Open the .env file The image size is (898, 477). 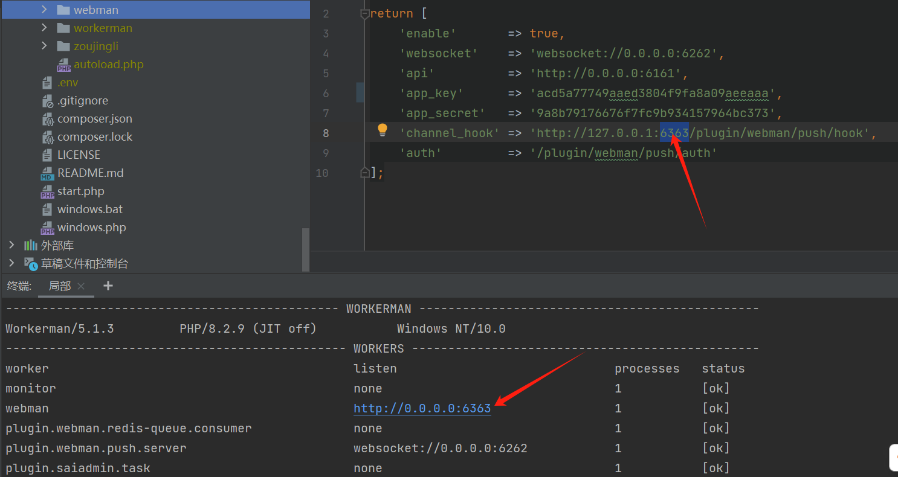pyautogui.click(x=68, y=82)
